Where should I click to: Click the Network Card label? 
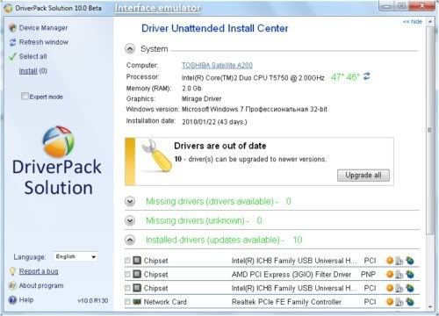[x=165, y=302]
